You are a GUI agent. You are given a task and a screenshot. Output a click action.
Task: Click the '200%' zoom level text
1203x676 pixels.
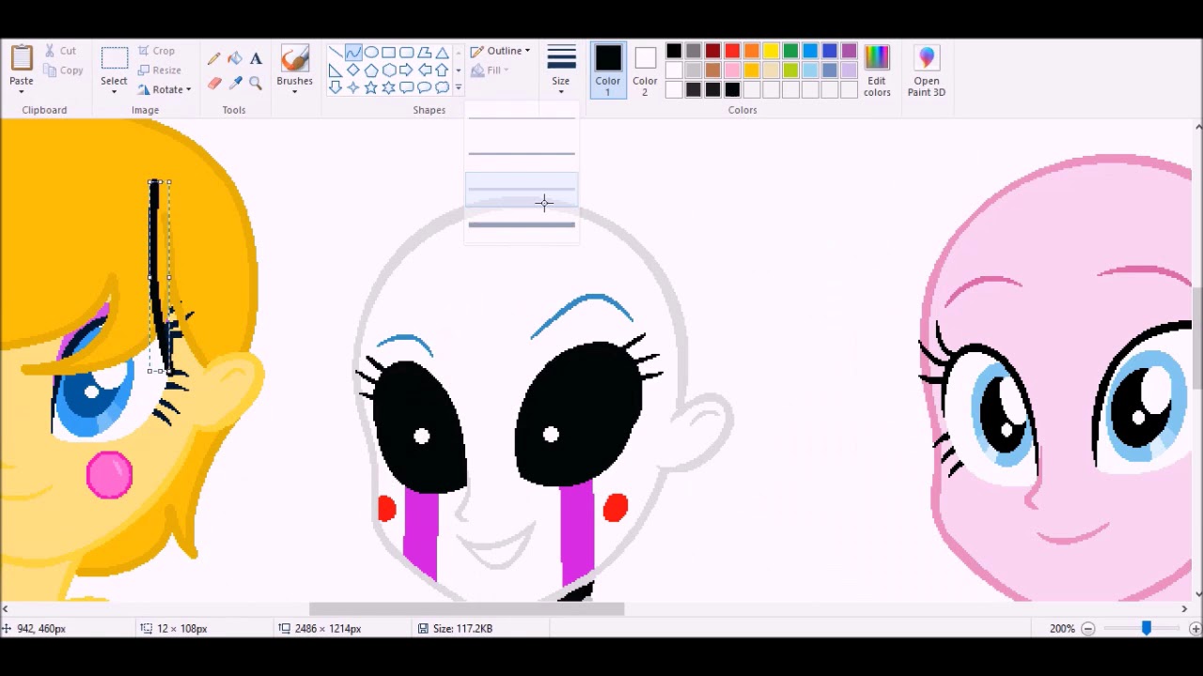point(1062,628)
